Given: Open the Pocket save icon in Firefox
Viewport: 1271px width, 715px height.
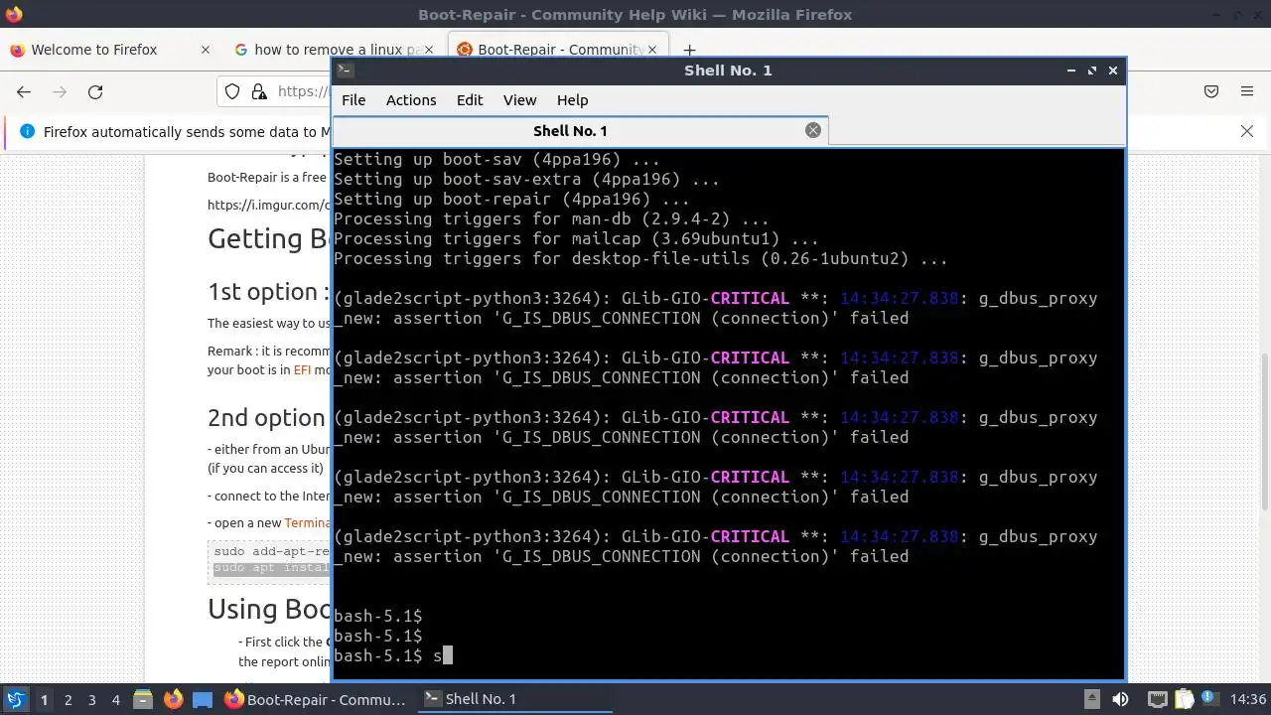Looking at the screenshot, I should click(x=1211, y=91).
